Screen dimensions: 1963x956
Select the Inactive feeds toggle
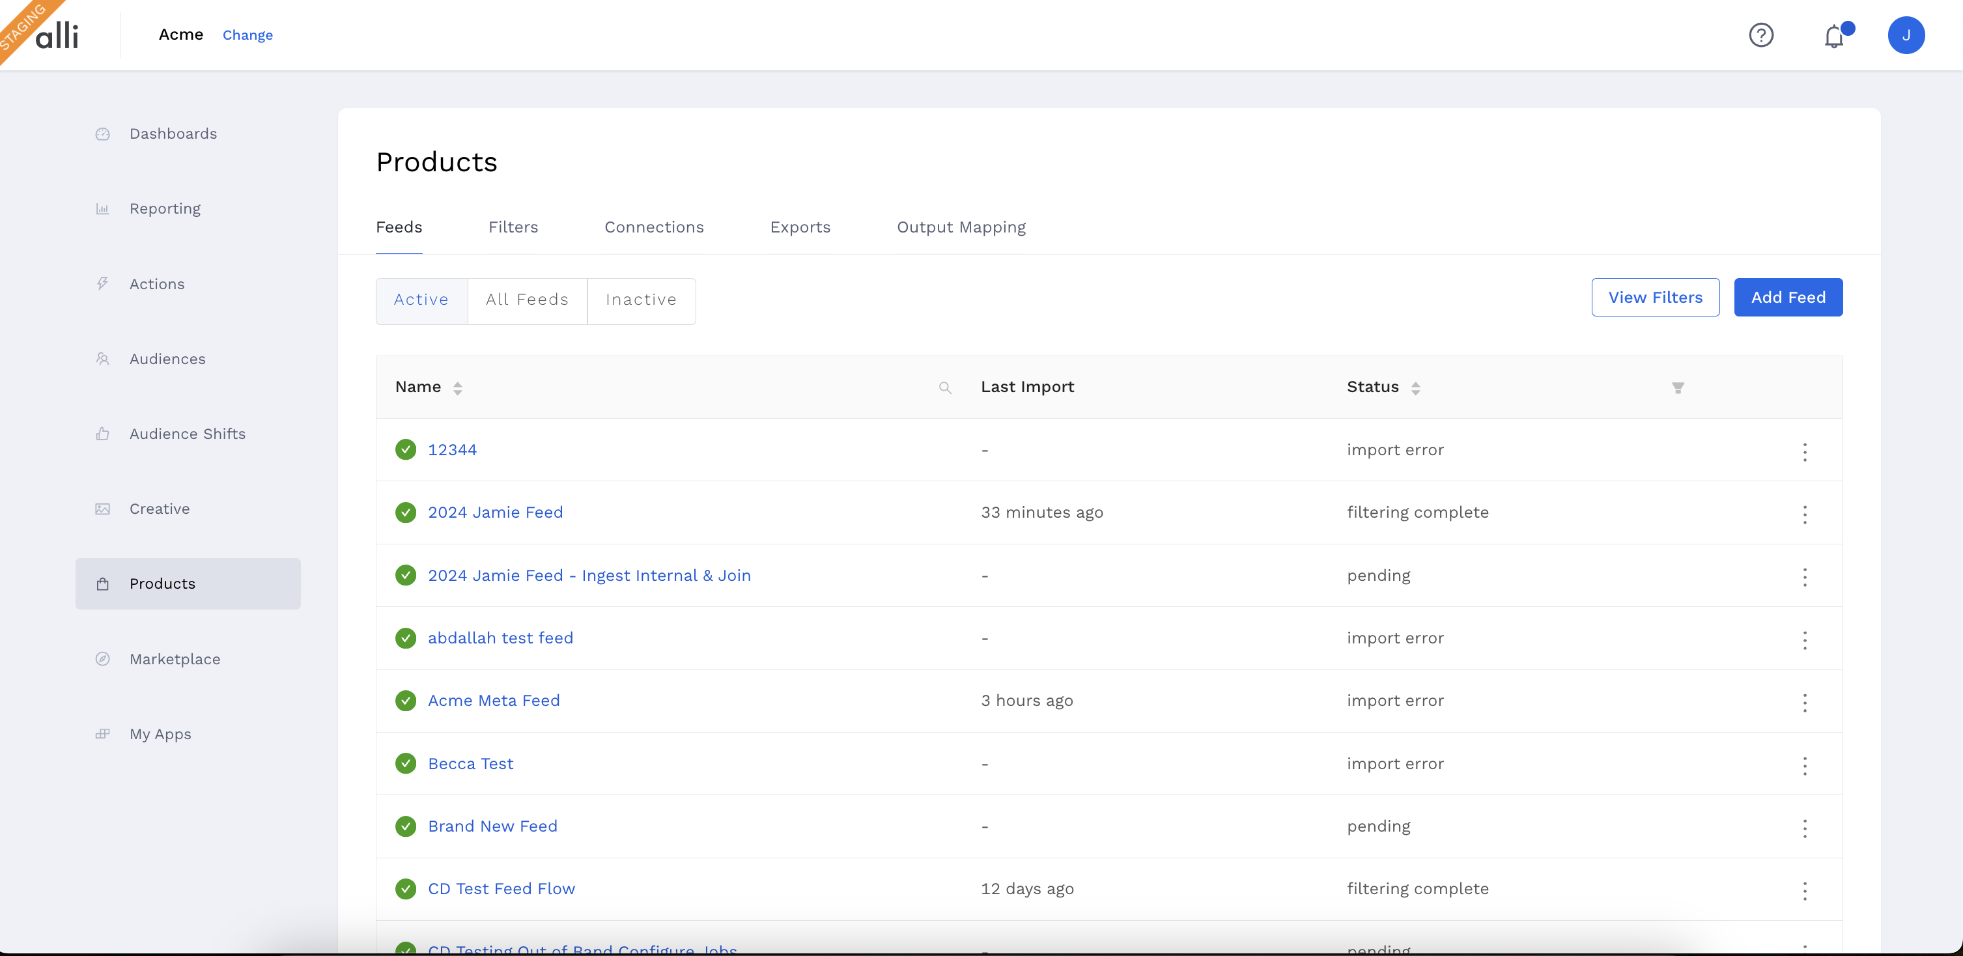coord(641,301)
